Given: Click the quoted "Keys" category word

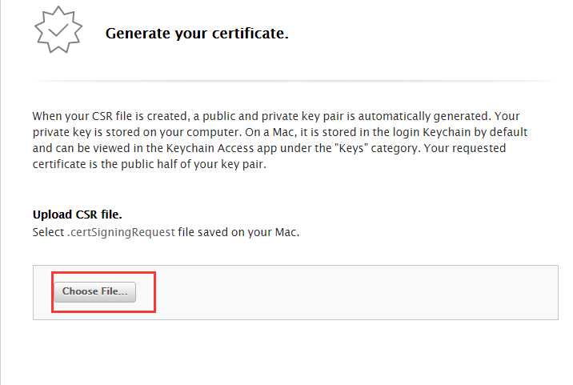Looking at the screenshot, I should [351, 148].
